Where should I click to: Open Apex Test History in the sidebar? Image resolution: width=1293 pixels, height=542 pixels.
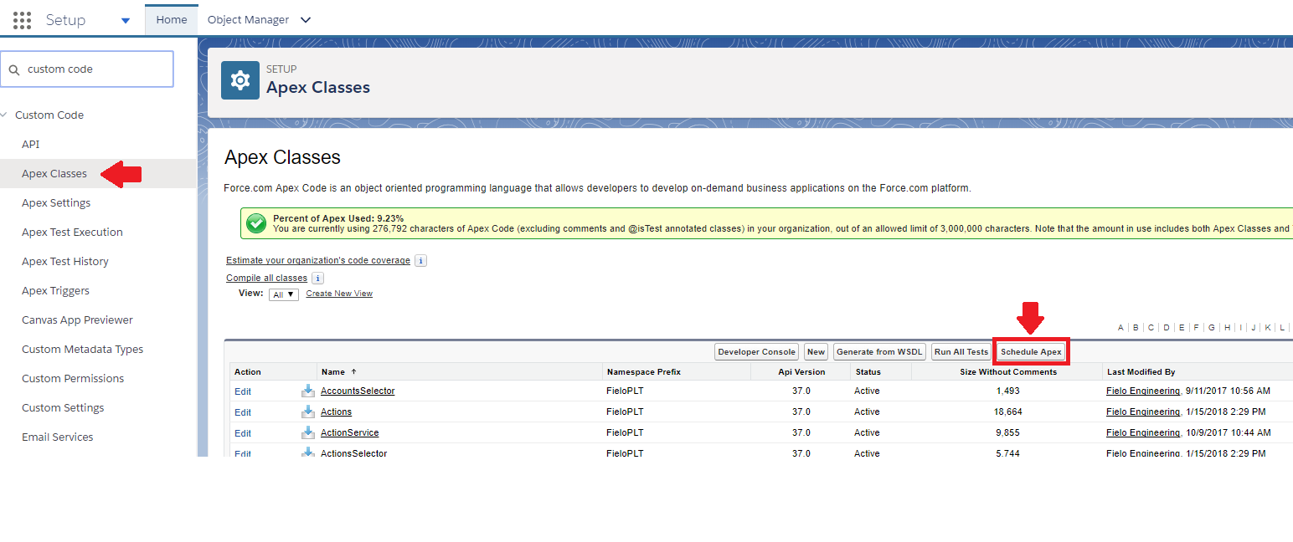[65, 261]
